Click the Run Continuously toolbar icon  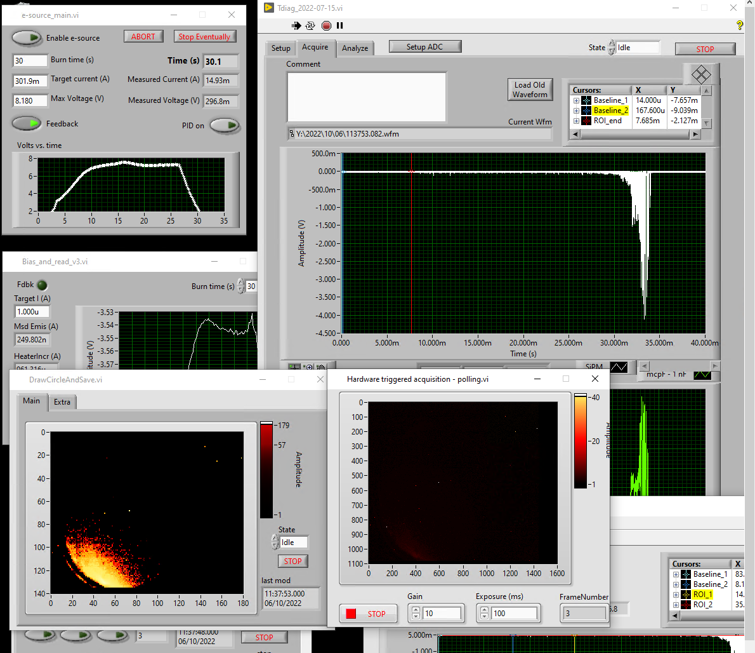click(310, 25)
